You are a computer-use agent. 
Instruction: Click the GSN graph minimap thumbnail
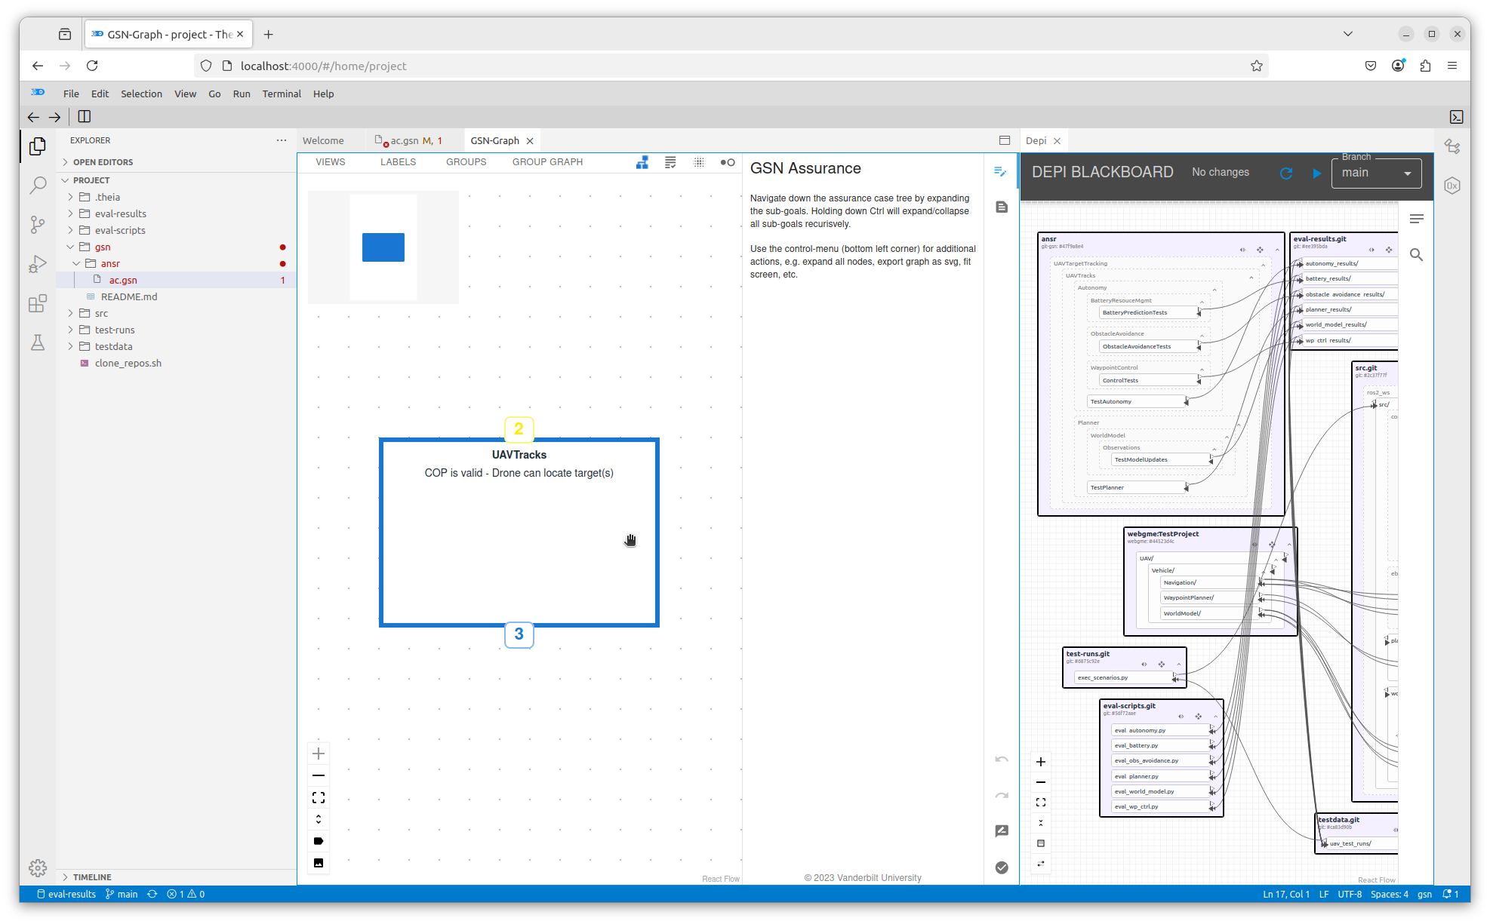[x=383, y=247]
